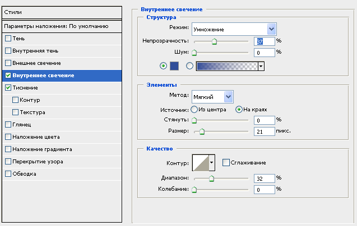Click the Диапазон value input field
Viewport: 357px width, 226px height.
(x=263, y=178)
